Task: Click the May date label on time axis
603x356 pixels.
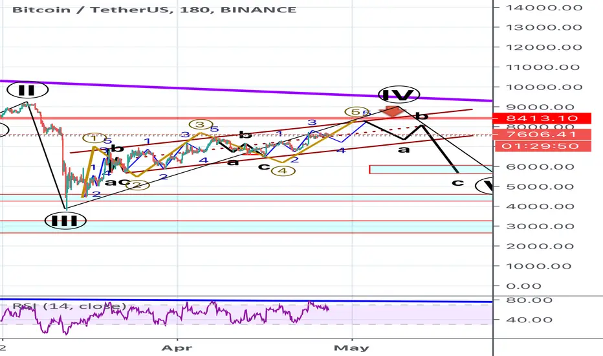Action: [x=351, y=348]
